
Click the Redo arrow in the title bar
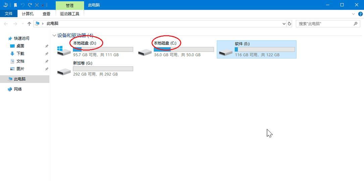click(30, 5)
